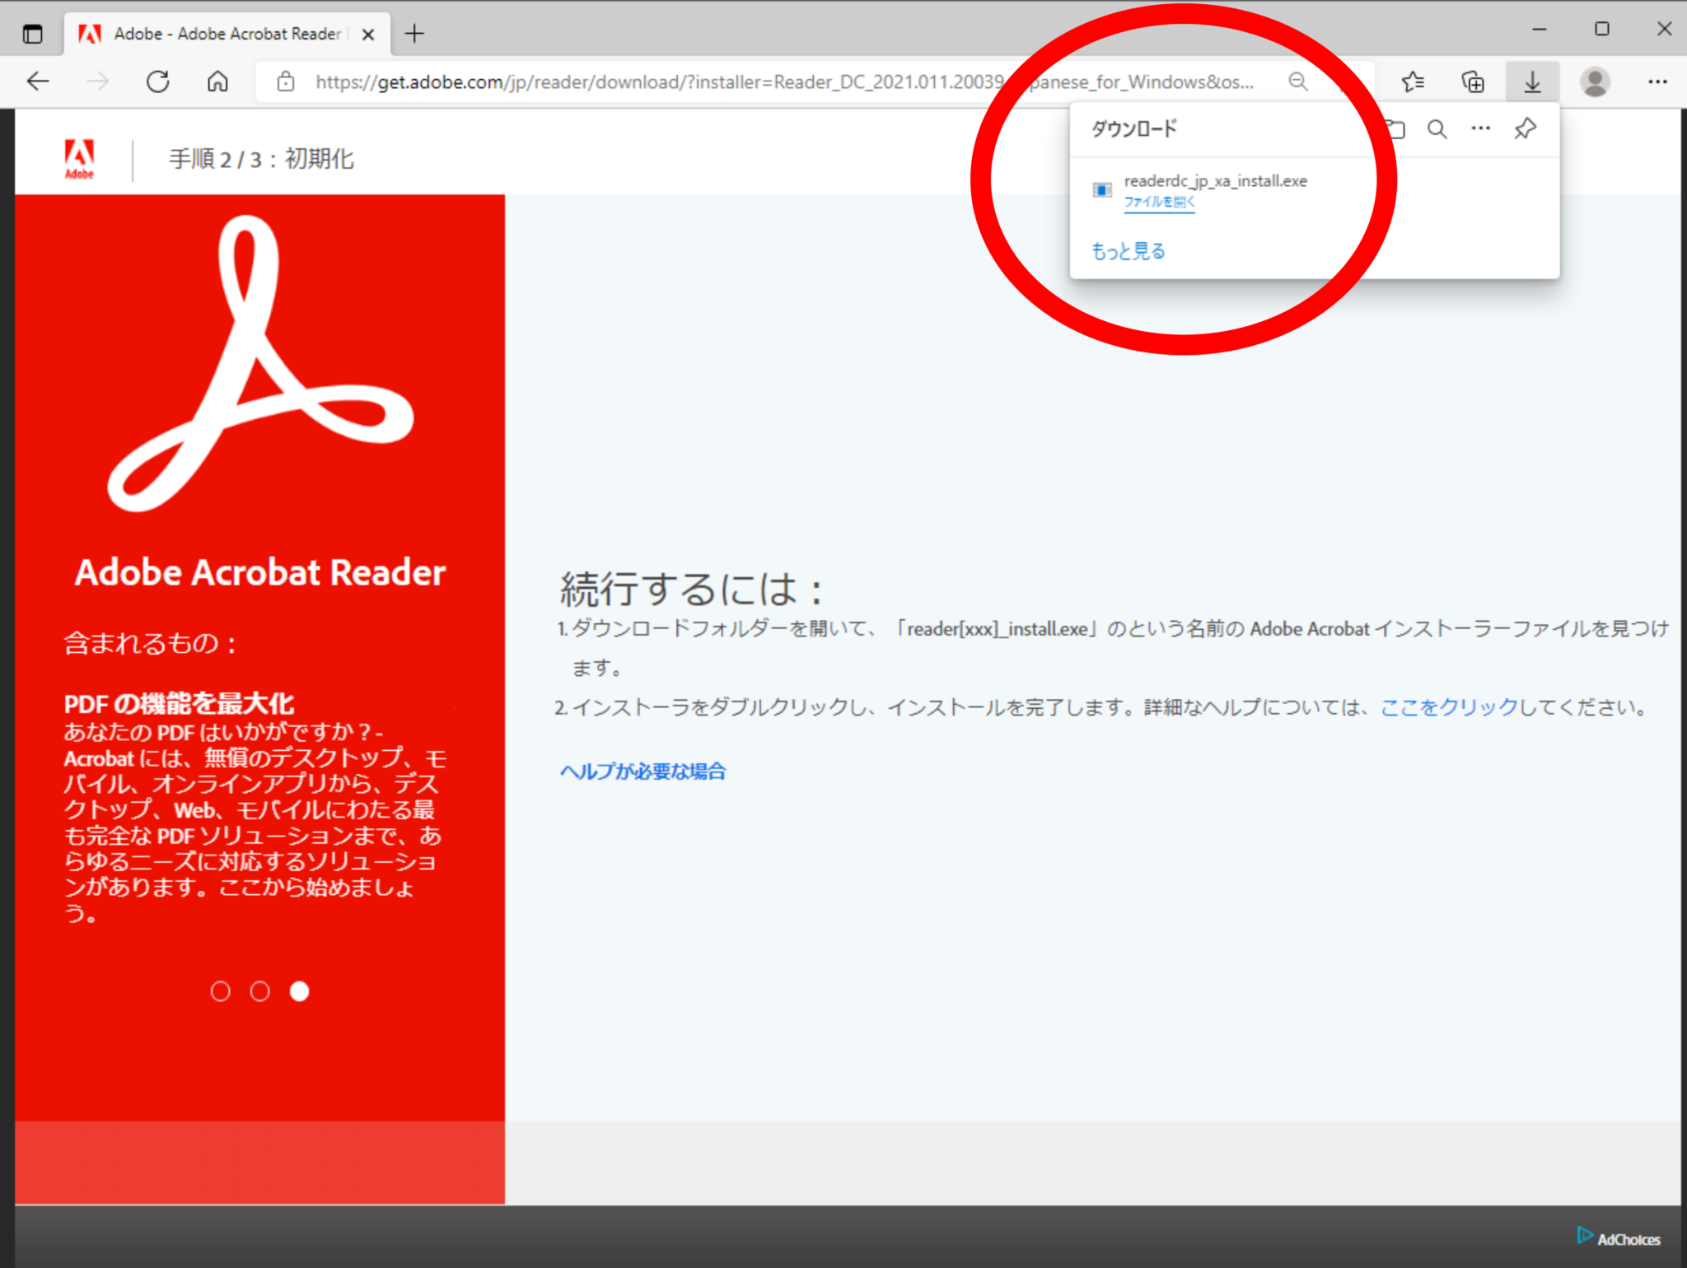Open the browser settings ellipsis menu
This screenshot has width=1687, height=1268.
1658,82
